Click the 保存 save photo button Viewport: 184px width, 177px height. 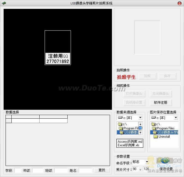coord(167,76)
